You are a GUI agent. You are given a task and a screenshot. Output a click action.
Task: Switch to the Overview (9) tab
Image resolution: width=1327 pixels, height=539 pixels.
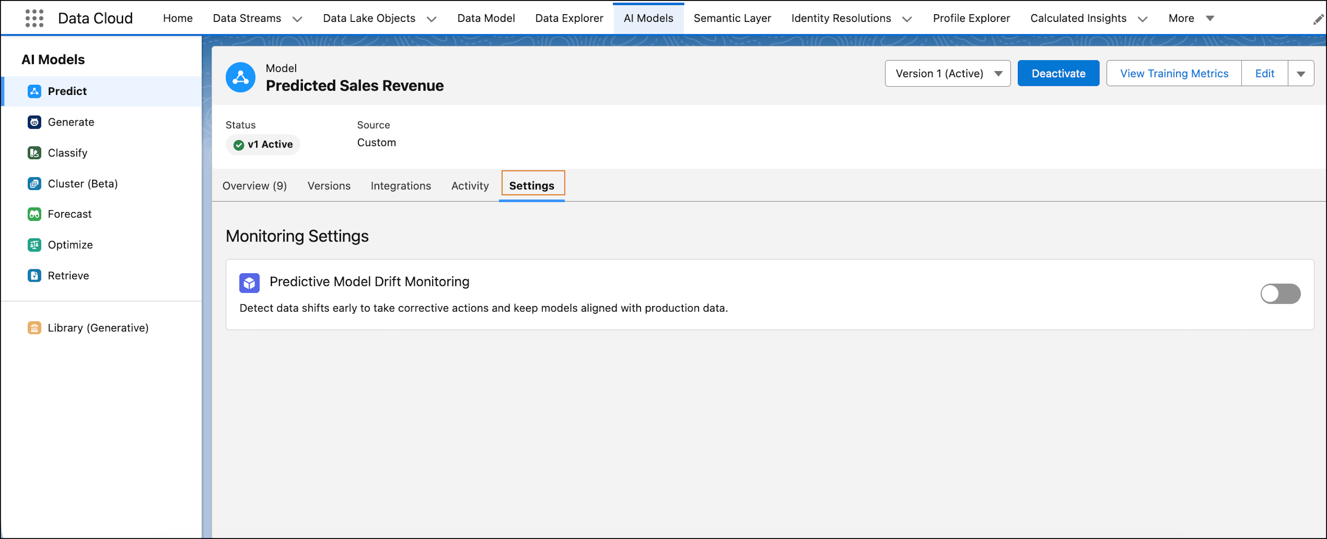(255, 185)
